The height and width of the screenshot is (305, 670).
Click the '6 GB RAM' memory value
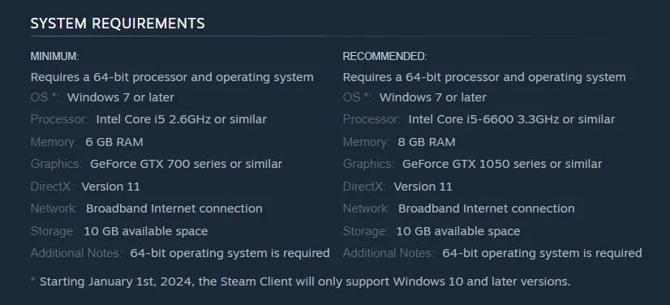(x=114, y=142)
